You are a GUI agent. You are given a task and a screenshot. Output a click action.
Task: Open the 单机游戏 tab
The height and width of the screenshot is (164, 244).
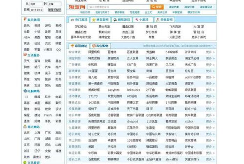pos(165,20)
